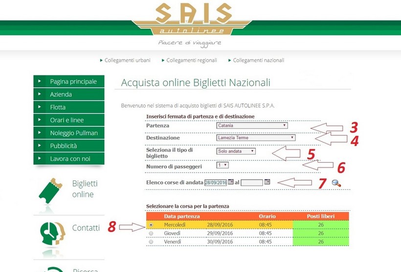The image size is (401, 272).
Task: Select the Venerdì 30/09/2016 trip radio button
Action: tap(151, 242)
